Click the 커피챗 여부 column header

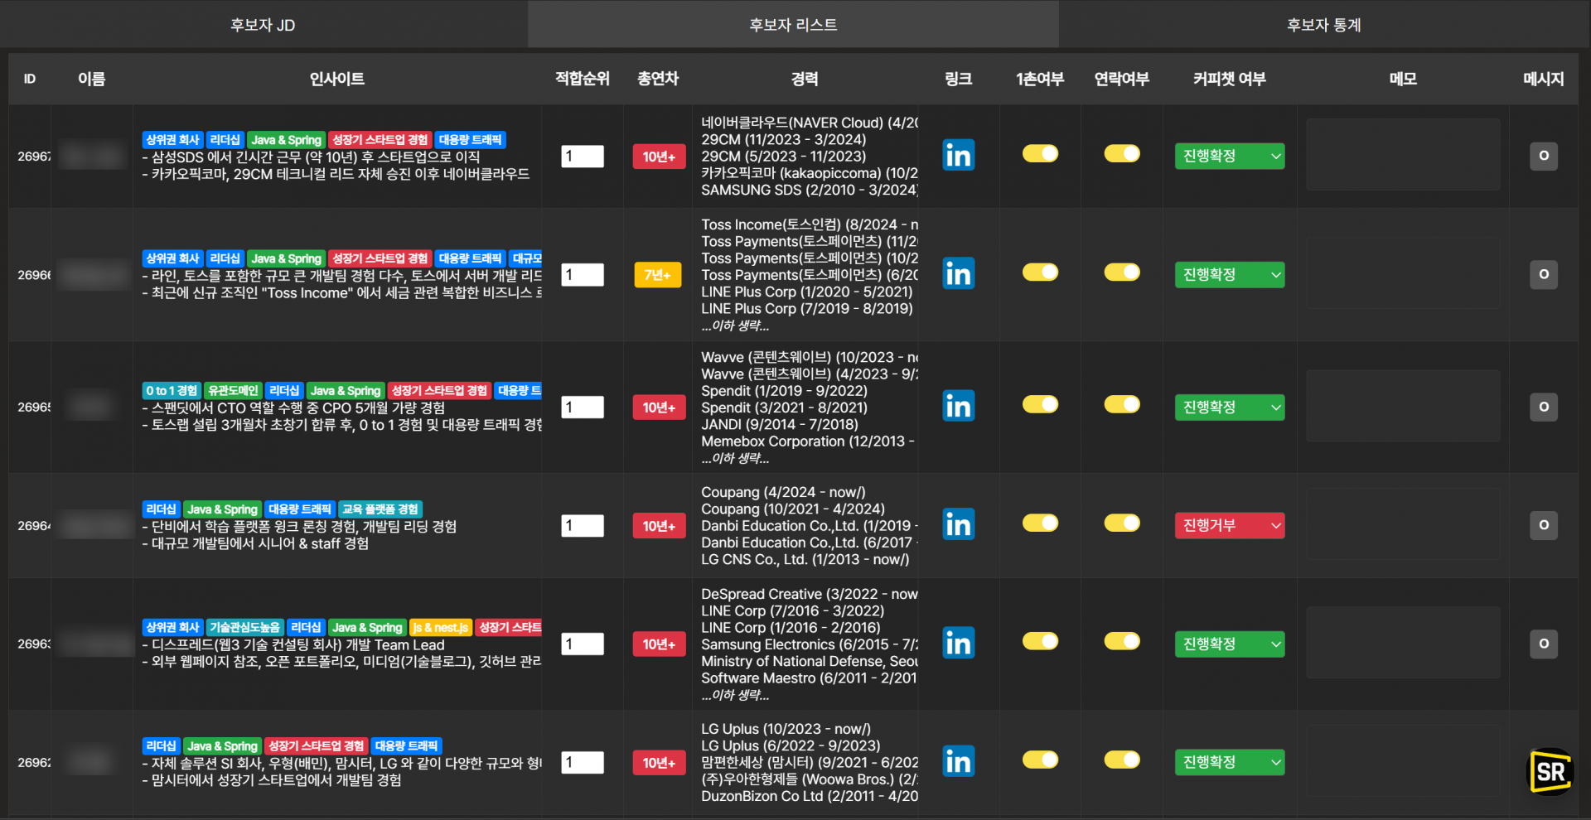pos(1230,79)
